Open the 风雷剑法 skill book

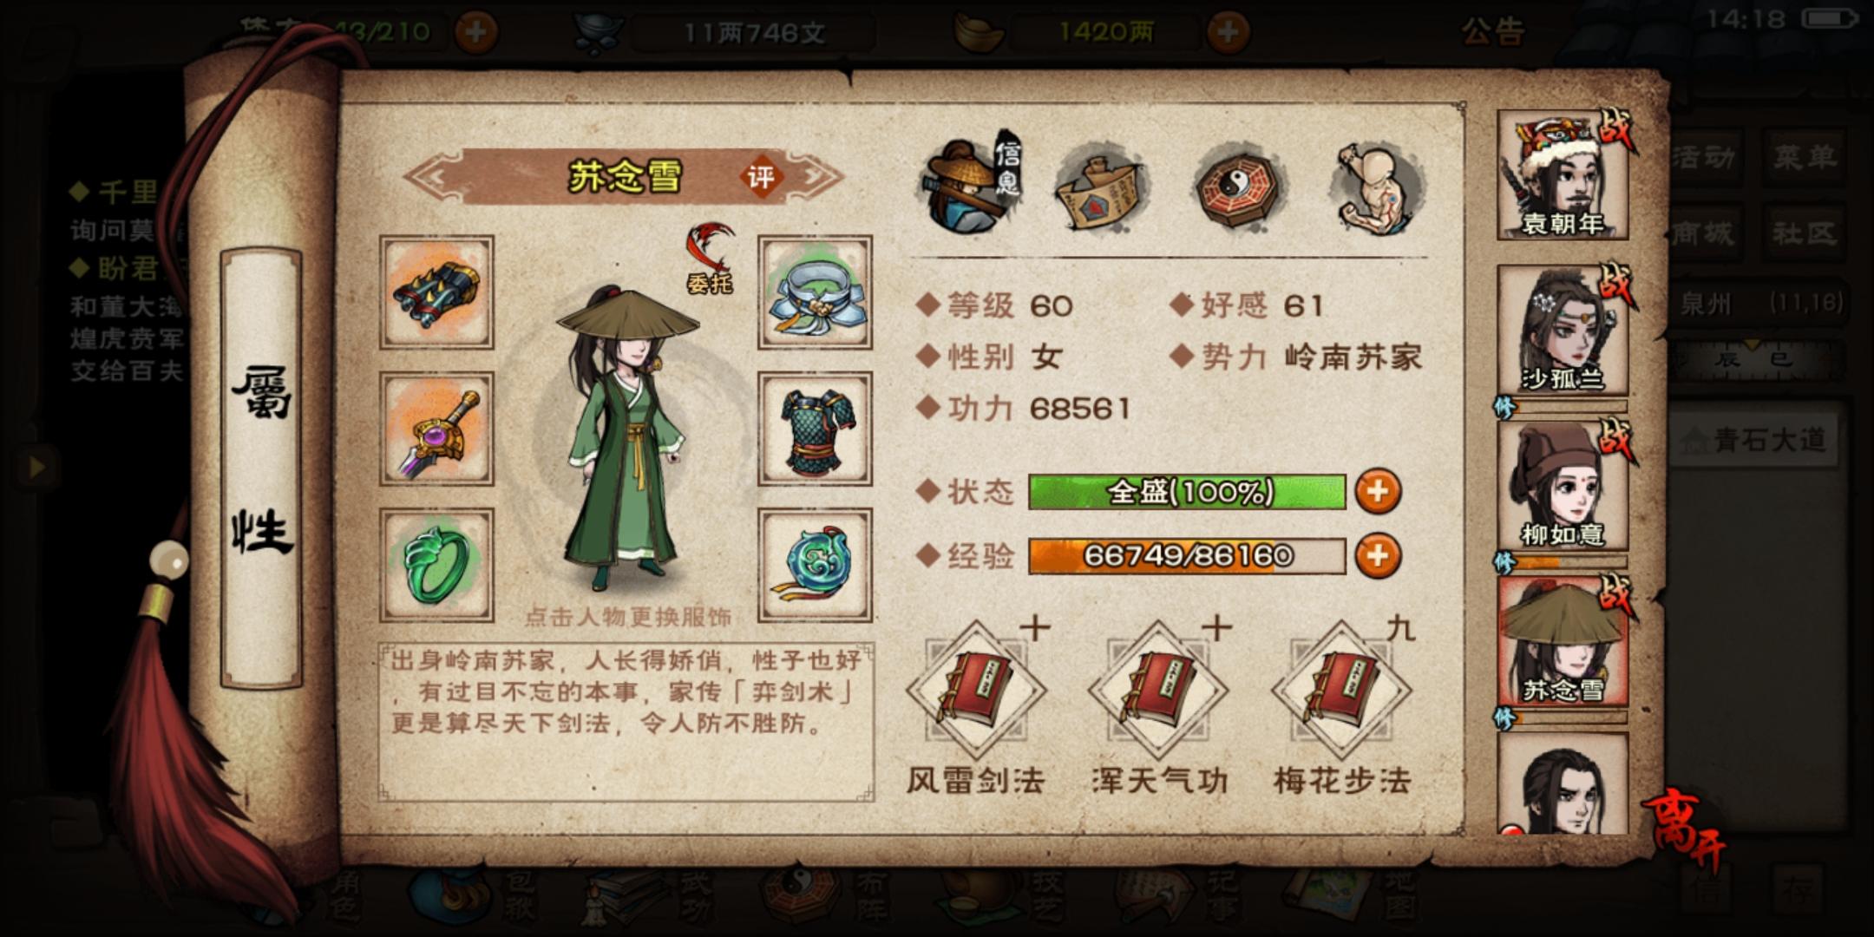[976, 691]
